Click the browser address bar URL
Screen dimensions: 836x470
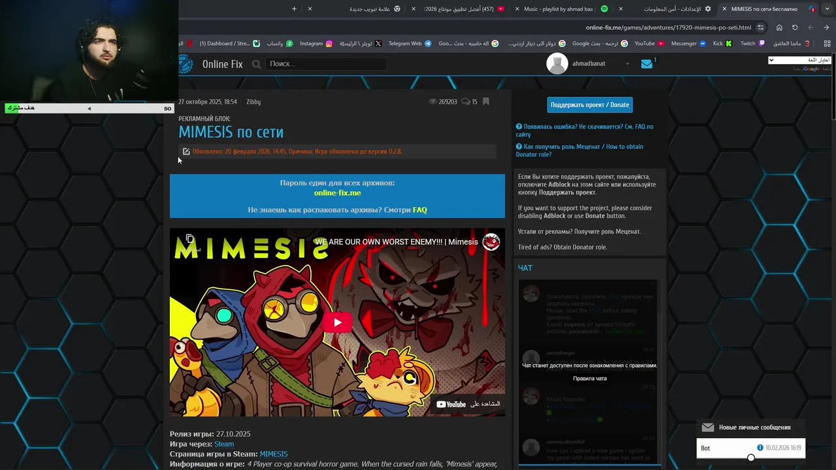click(x=668, y=27)
